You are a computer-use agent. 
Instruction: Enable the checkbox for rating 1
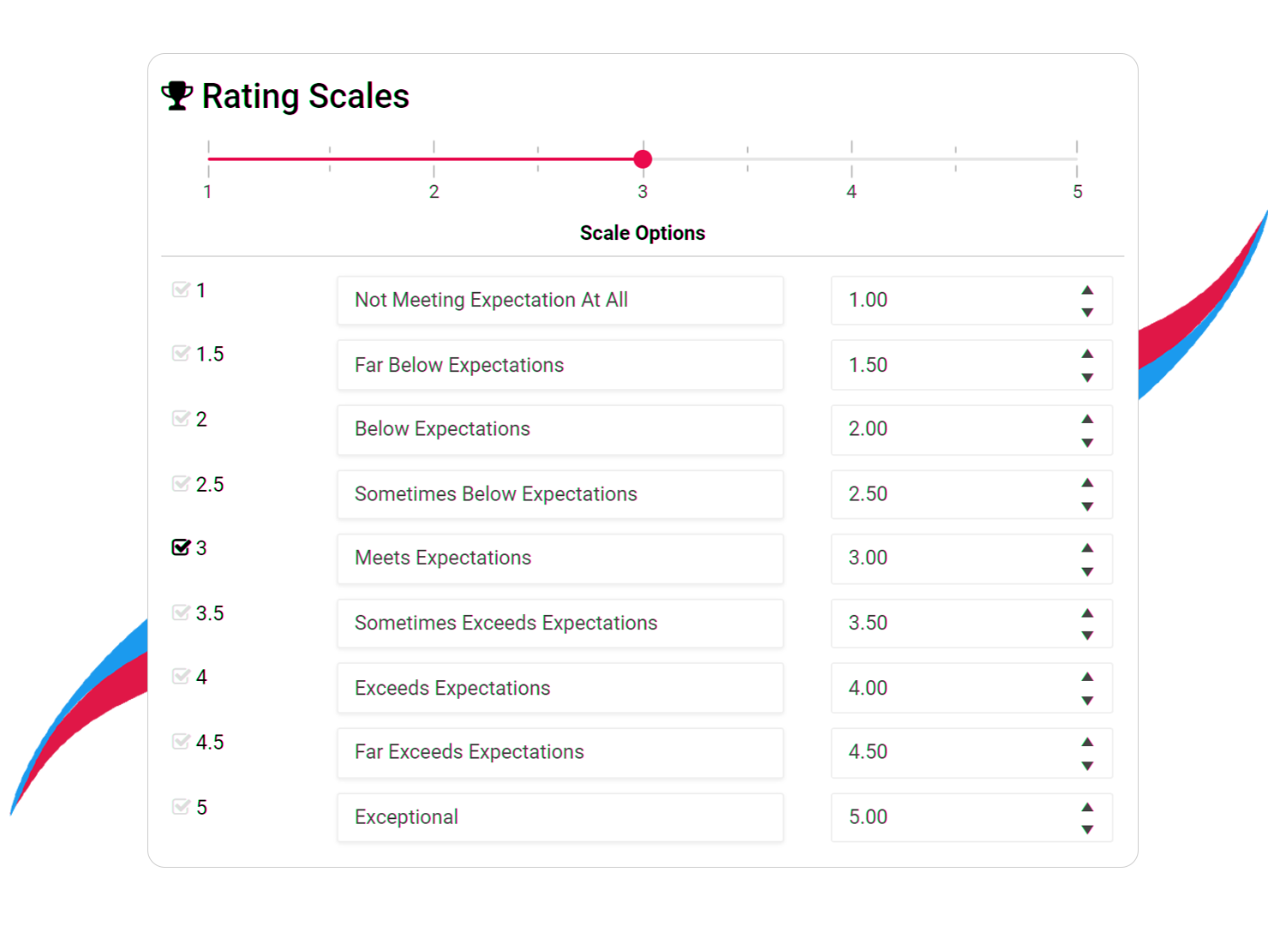[x=180, y=290]
